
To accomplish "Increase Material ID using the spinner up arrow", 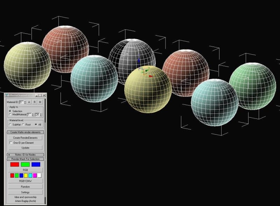I will click(x=25, y=101).
